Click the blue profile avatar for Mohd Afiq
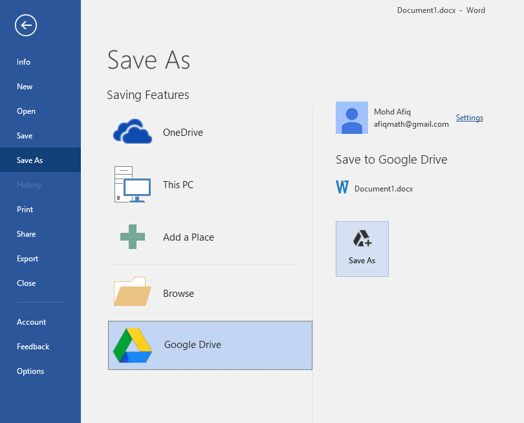 click(351, 118)
